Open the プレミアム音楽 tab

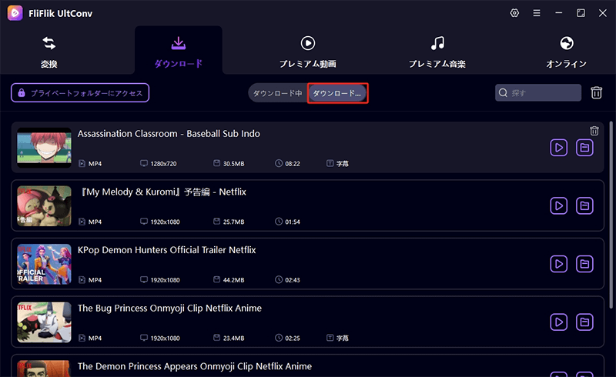[x=437, y=52]
